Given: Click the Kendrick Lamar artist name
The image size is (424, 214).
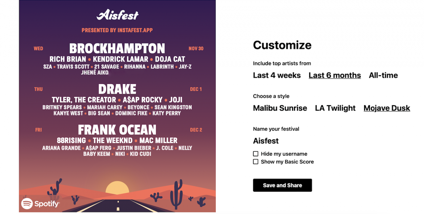Looking at the screenshot, I should [x=120, y=59].
